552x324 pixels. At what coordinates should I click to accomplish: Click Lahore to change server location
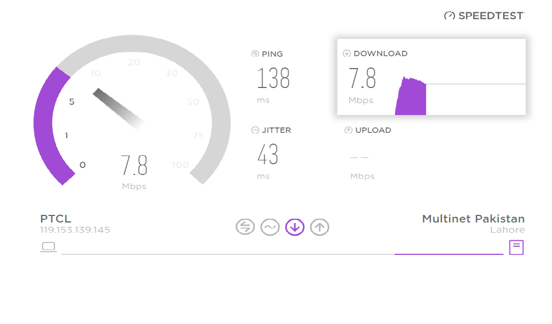click(507, 230)
